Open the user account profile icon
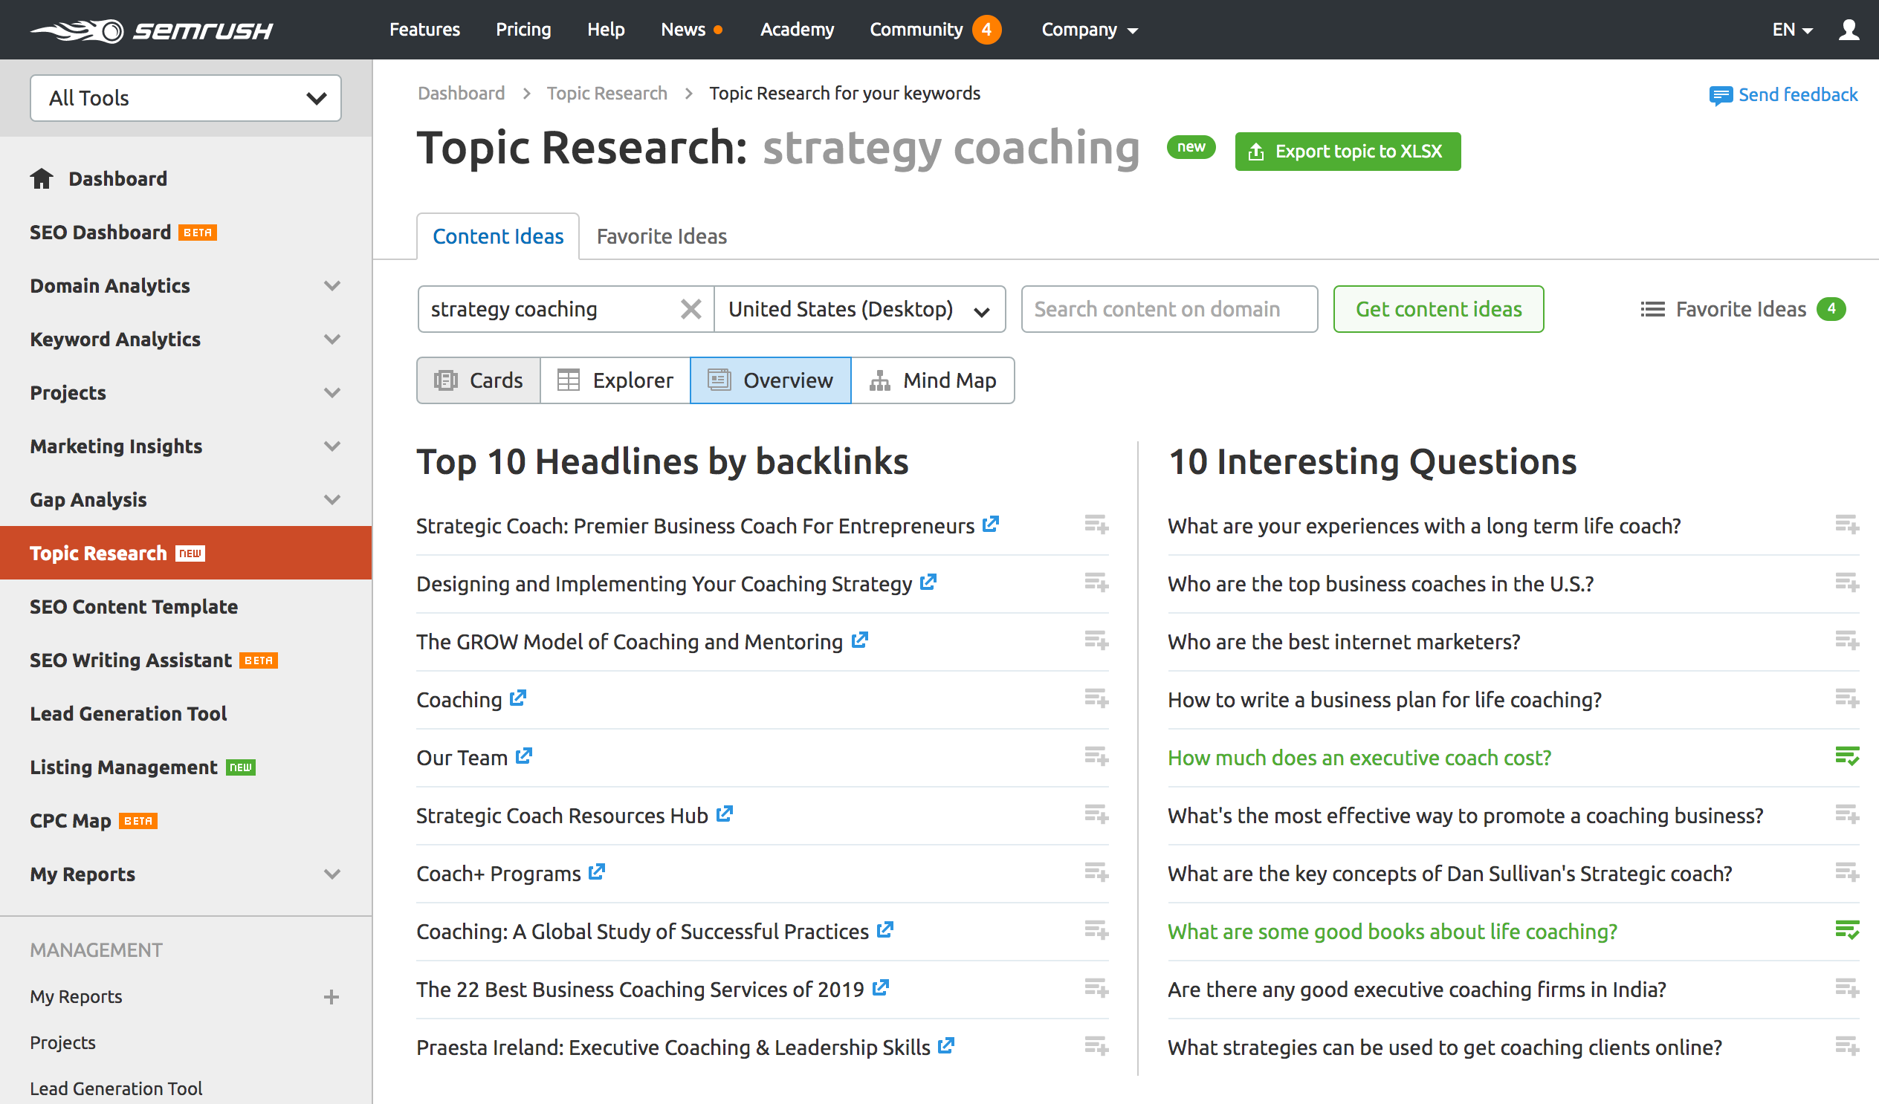This screenshot has height=1104, width=1879. click(1849, 30)
